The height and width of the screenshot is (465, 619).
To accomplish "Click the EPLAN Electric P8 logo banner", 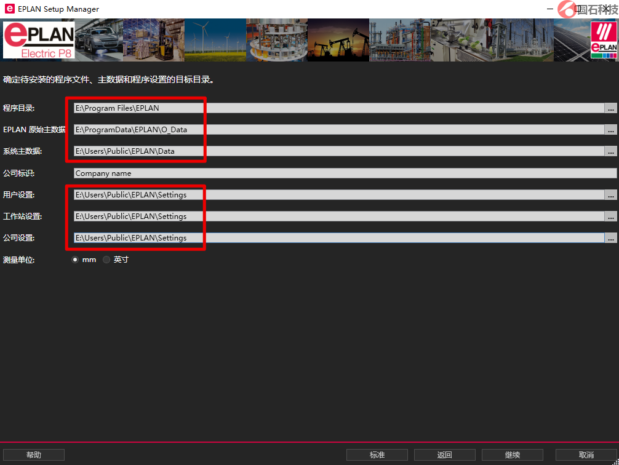I will tap(39, 40).
